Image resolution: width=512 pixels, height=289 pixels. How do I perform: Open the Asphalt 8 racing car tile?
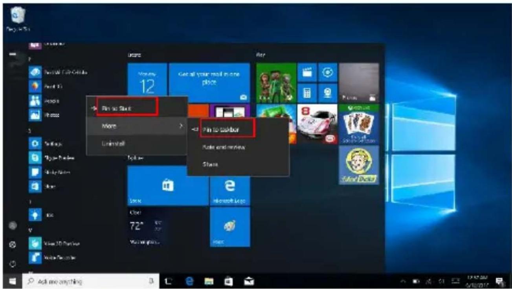pyautogui.click(x=317, y=124)
